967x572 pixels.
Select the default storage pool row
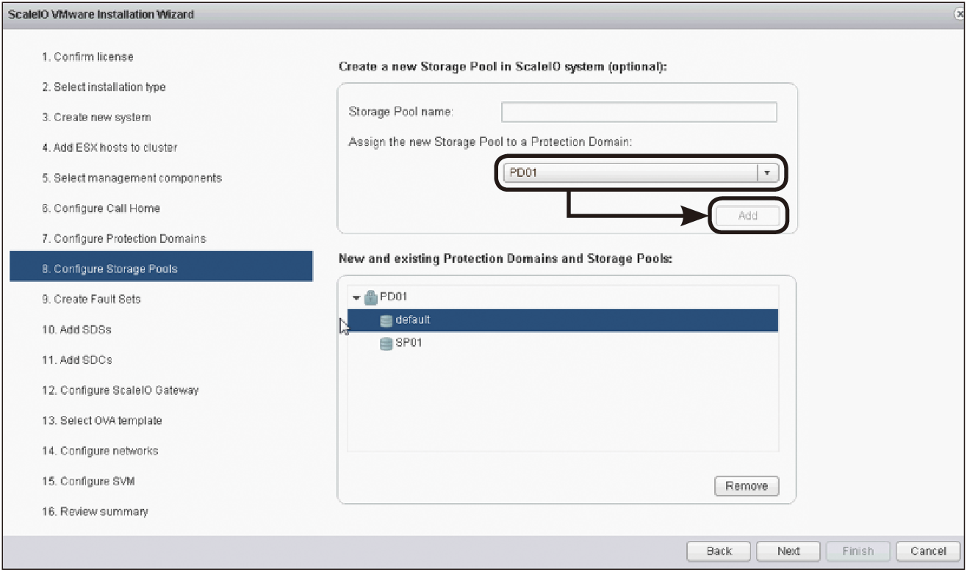[x=563, y=320]
